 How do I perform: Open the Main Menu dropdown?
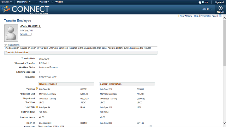(24, 2)
